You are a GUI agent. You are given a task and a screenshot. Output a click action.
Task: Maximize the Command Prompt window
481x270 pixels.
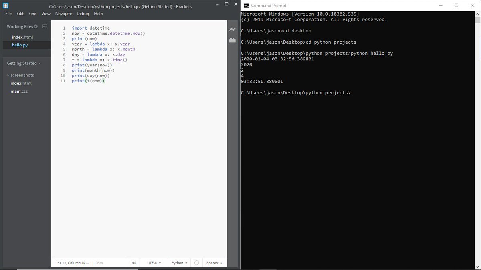(x=456, y=6)
